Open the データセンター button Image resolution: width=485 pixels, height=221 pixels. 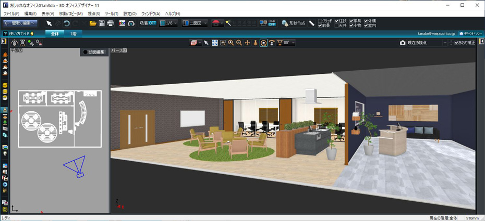point(471,33)
